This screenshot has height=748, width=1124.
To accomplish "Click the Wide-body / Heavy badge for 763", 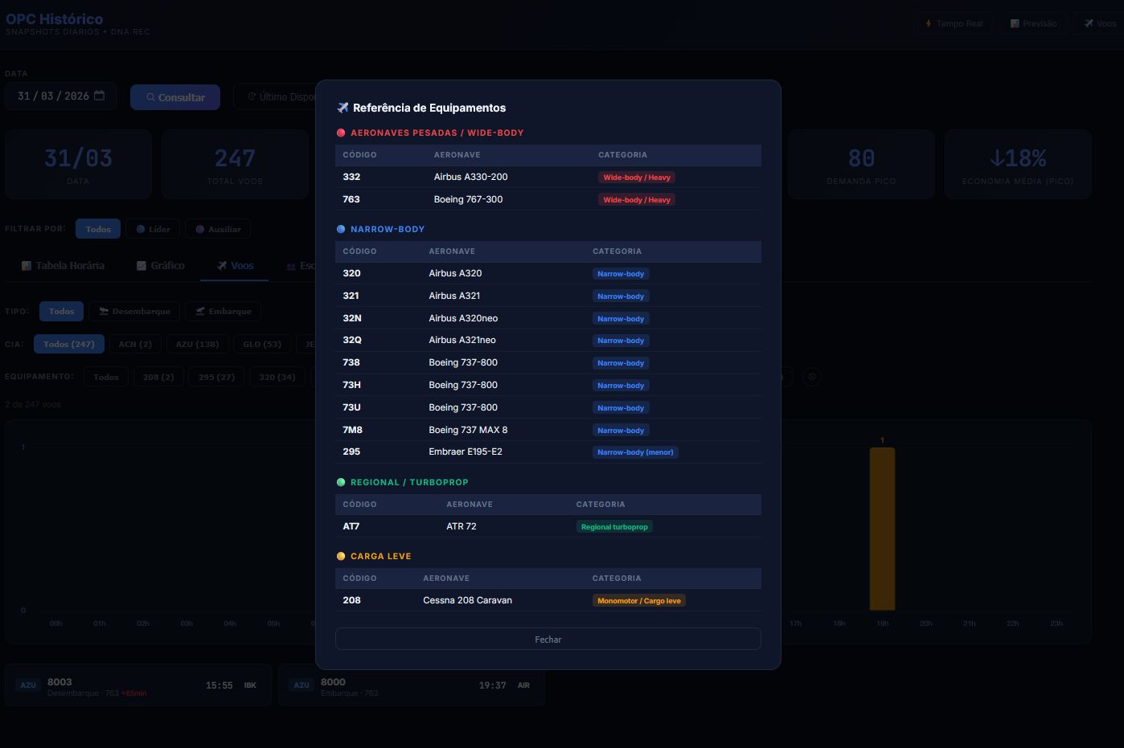I will [637, 200].
